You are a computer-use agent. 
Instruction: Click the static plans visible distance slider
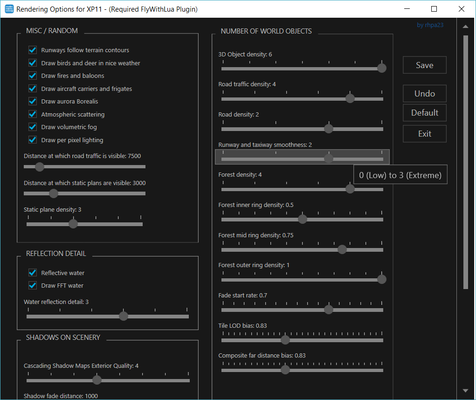point(84,193)
